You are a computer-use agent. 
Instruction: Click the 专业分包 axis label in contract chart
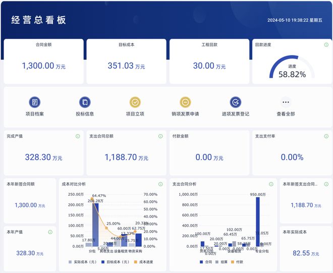pos(262,251)
